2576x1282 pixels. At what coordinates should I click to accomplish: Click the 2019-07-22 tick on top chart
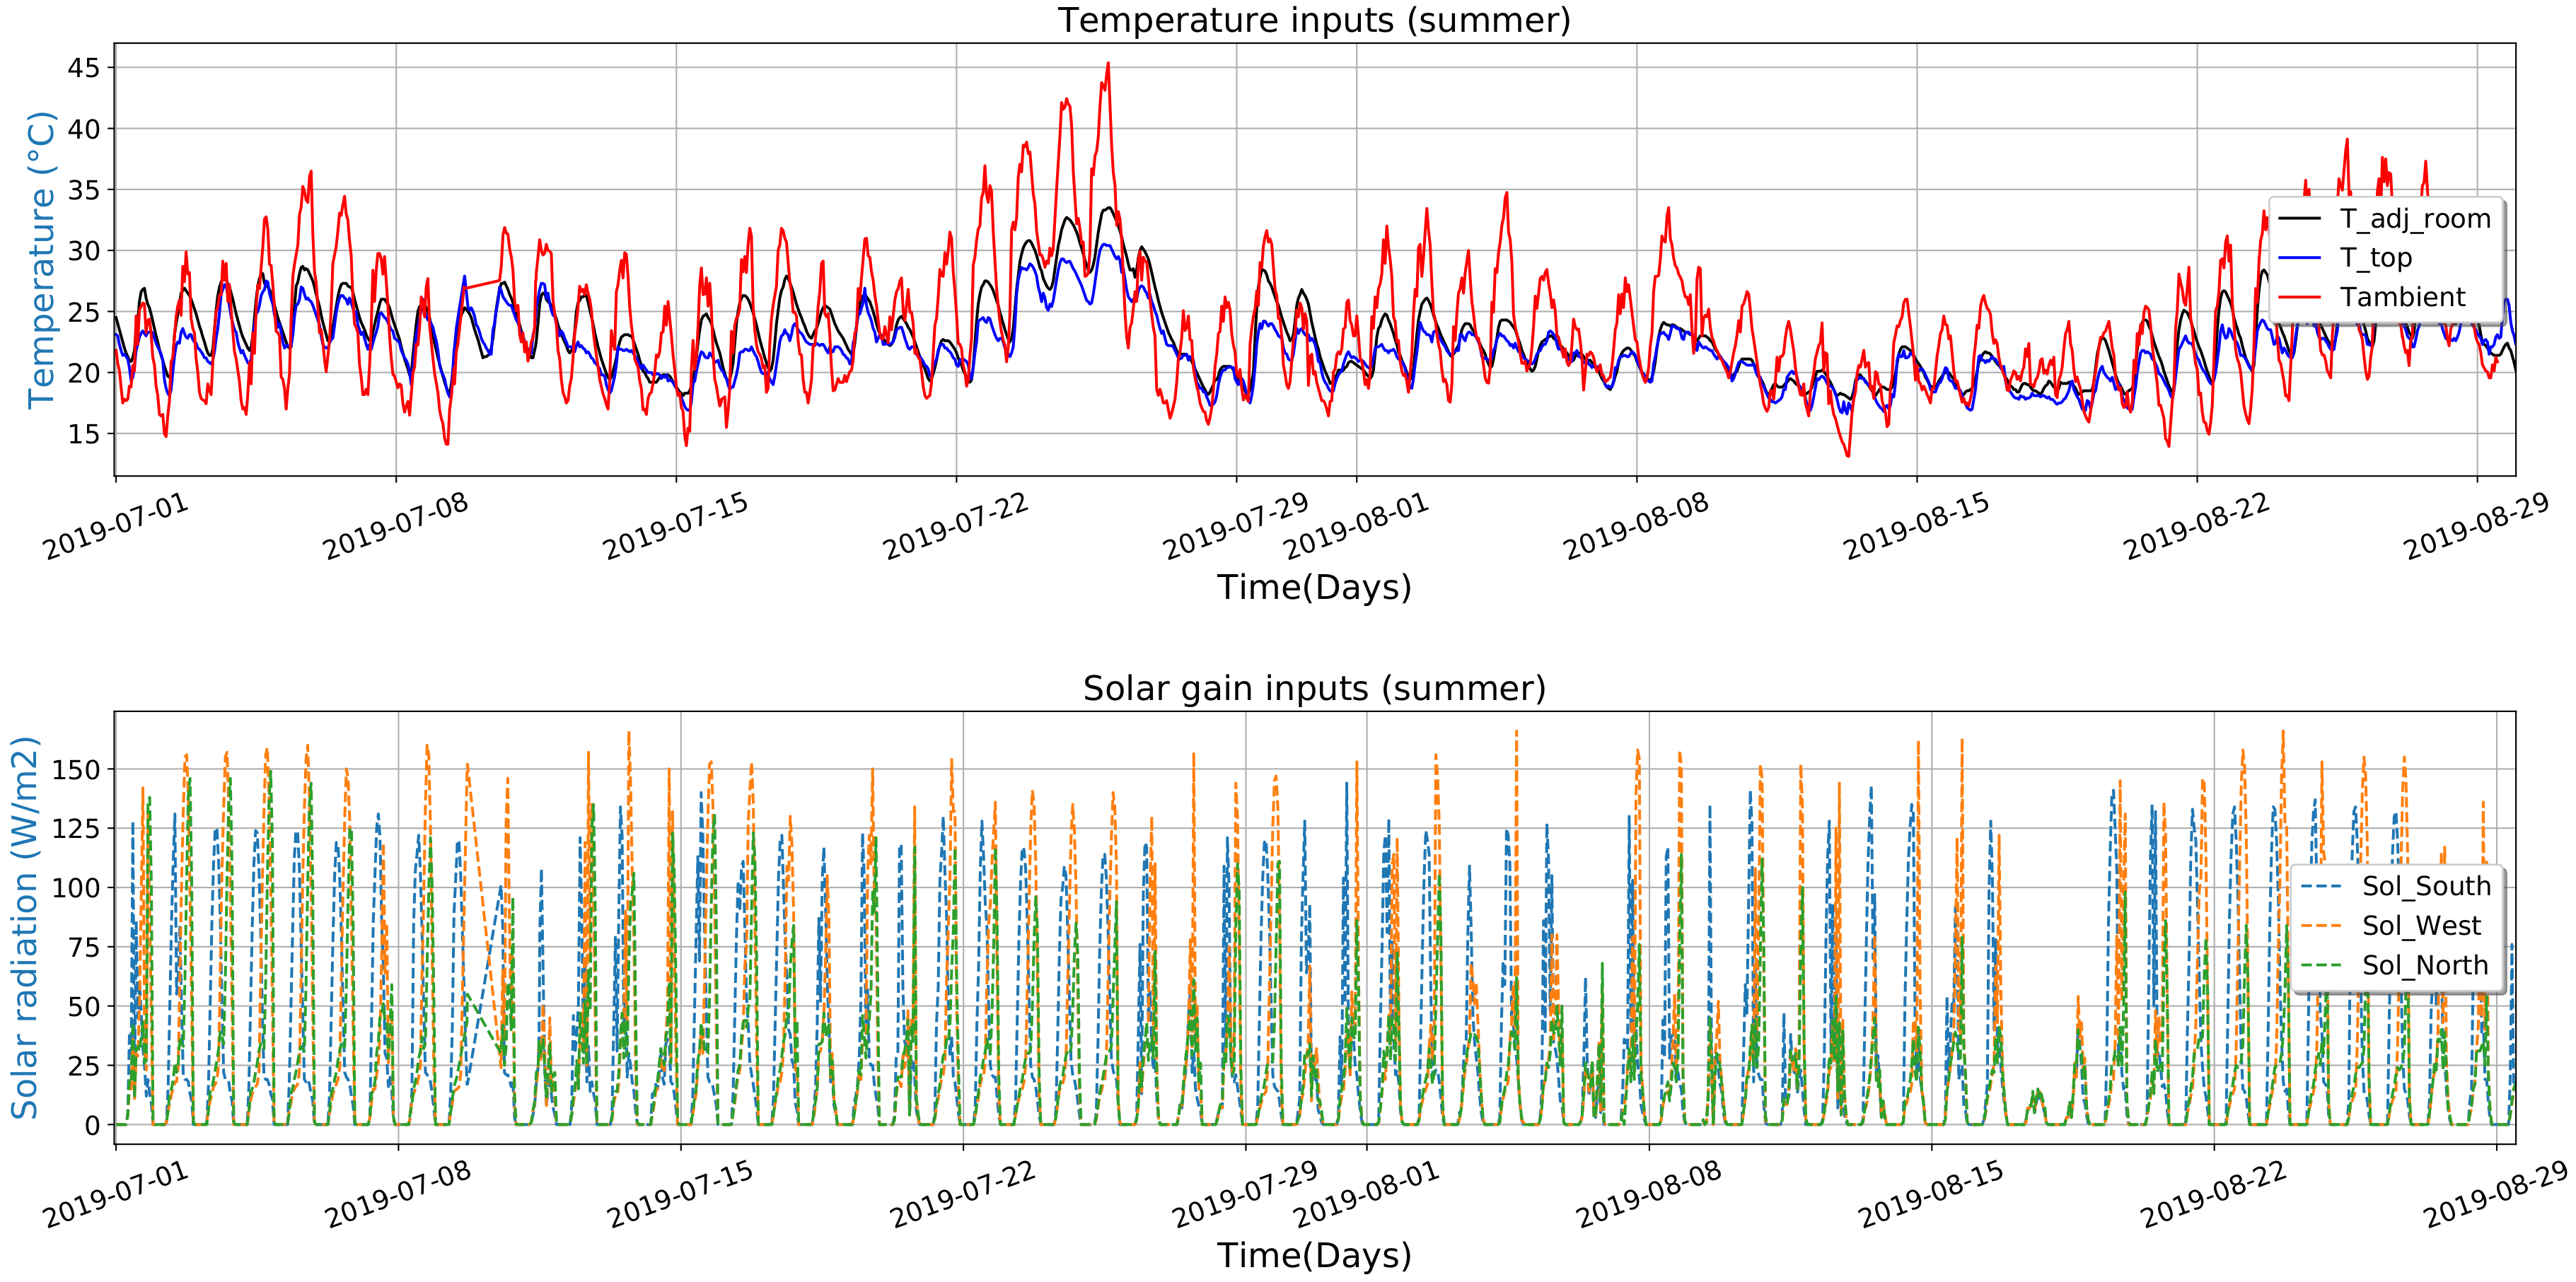[955, 527]
